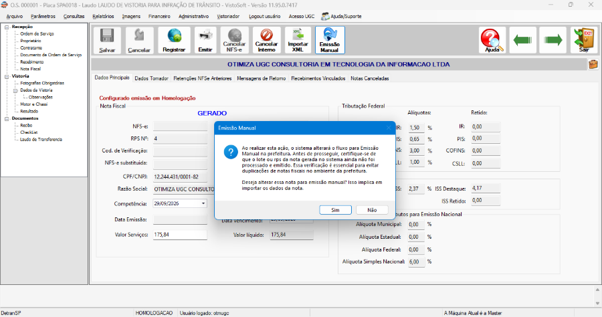Collapse the Documentos tree node

click(7, 118)
